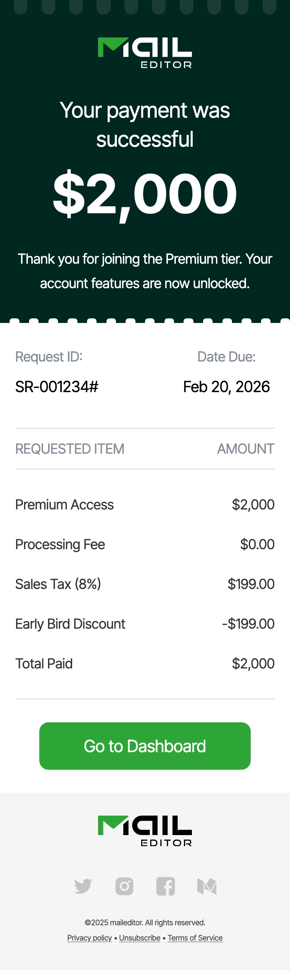The height and width of the screenshot is (970, 290).
Task: Select the request ID SR-001234#
Action: (57, 387)
